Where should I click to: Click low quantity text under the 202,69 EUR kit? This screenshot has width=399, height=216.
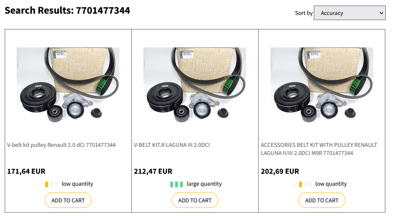point(331,184)
